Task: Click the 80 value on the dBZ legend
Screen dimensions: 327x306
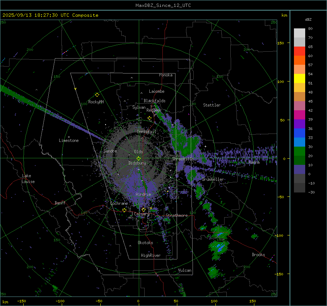Action: pos(310,29)
